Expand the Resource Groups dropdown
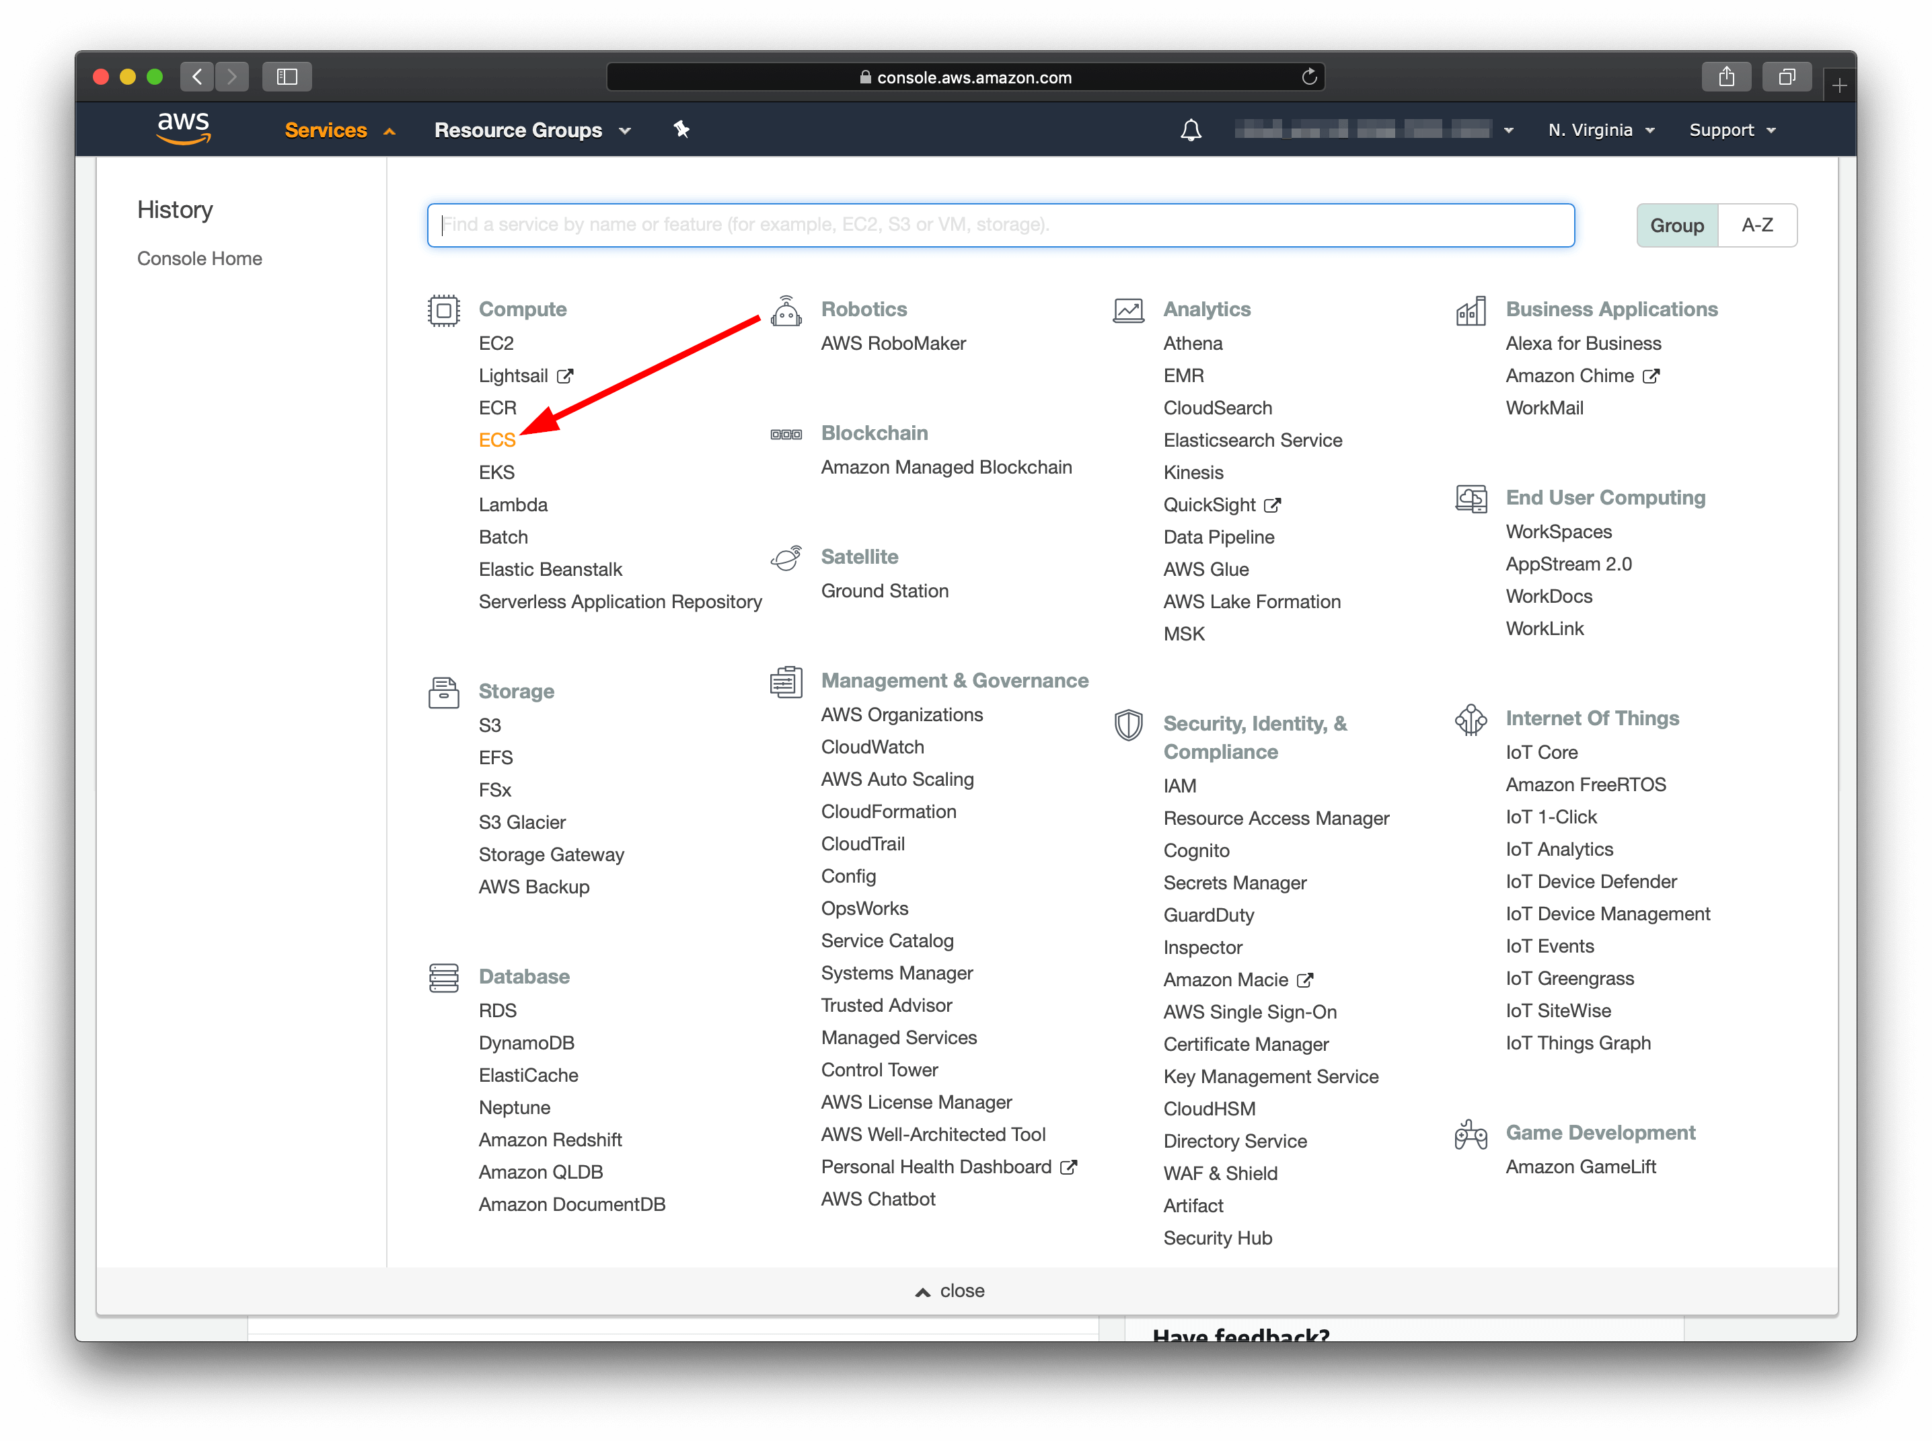 [x=532, y=130]
